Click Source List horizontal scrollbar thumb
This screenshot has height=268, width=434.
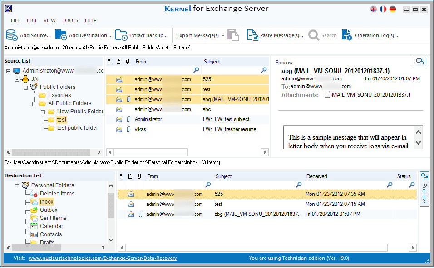pyautogui.click(x=51, y=152)
